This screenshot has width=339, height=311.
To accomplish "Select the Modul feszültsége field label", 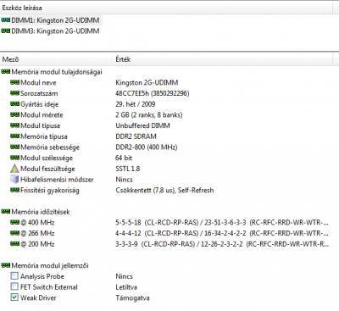I will pos(47,169).
